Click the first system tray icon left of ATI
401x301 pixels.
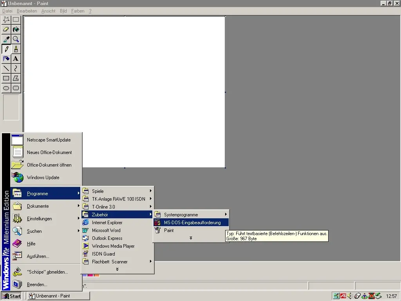point(336,296)
